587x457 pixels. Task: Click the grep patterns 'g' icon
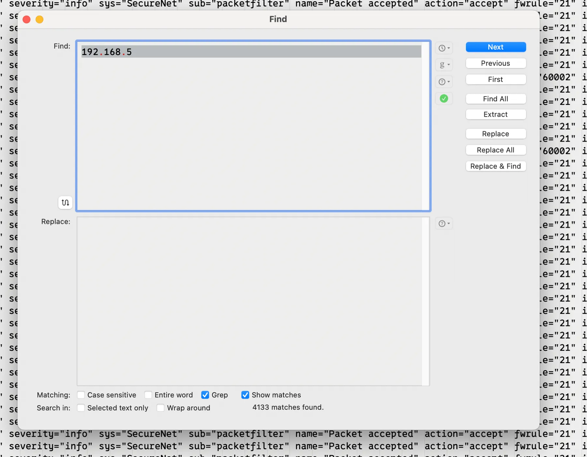pos(442,65)
